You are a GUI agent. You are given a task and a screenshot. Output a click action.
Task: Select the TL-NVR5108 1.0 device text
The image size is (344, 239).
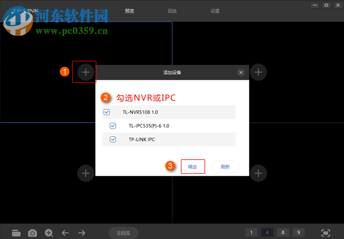[140, 112]
